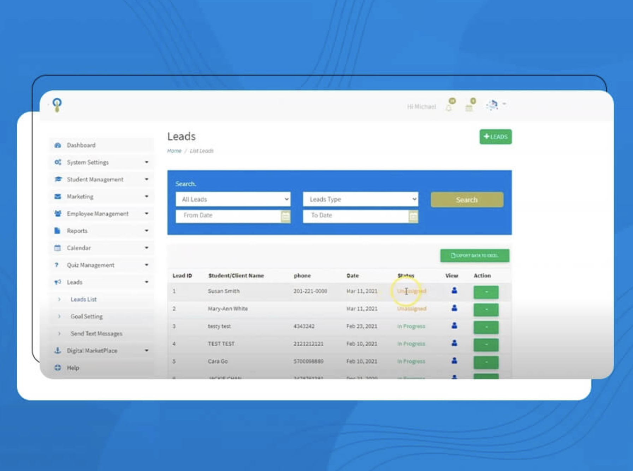The width and height of the screenshot is (633, 471).
Task: Export data to Excel
Action: [474, 256]
